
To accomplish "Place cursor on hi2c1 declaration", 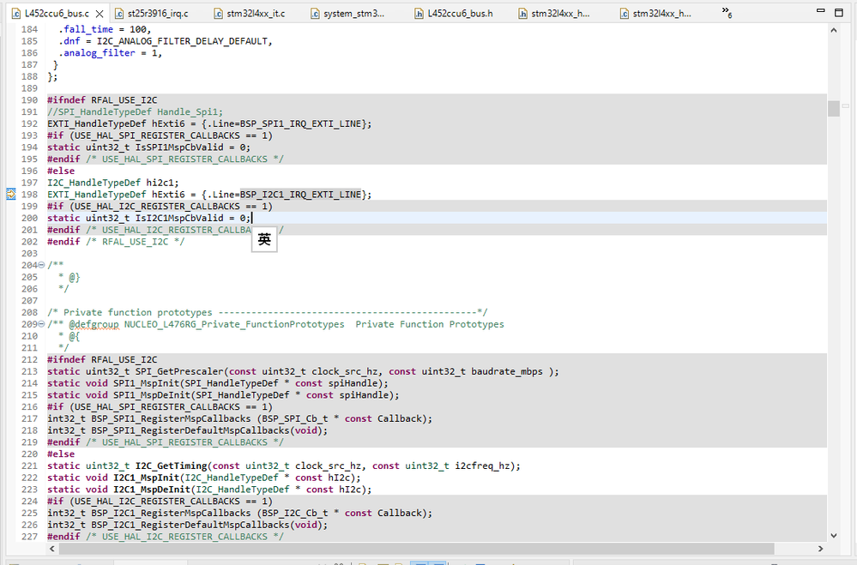I will 160,183.
